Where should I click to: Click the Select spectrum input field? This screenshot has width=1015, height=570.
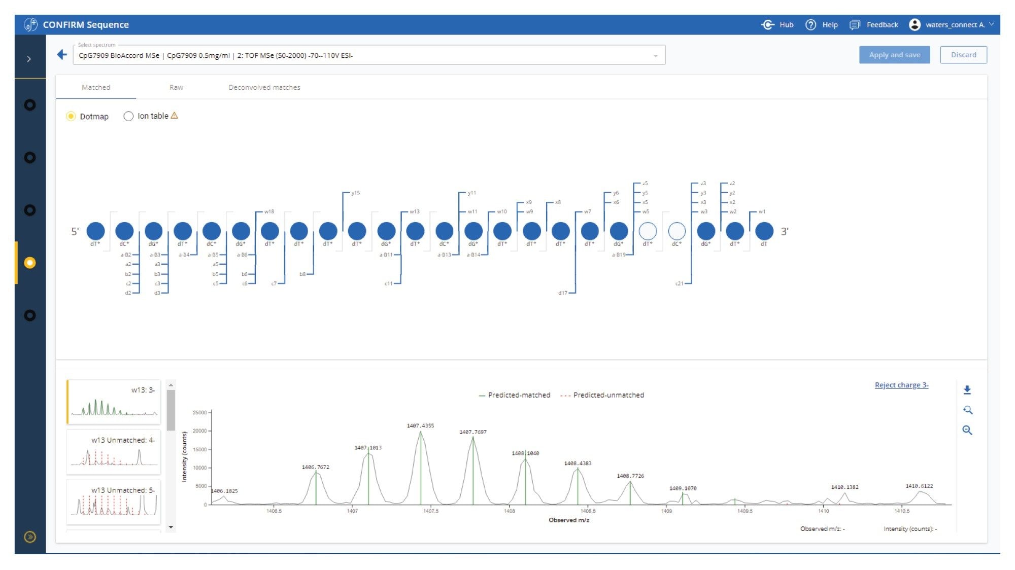(x=369, y=55)
